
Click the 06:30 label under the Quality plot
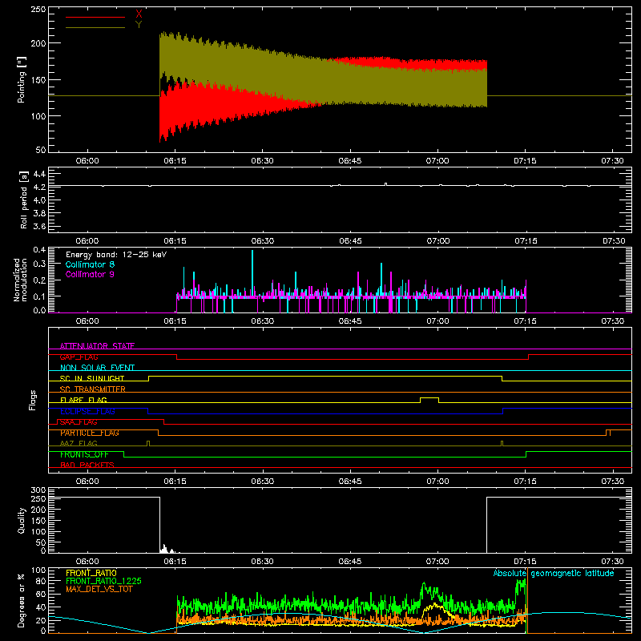point(263,562)
